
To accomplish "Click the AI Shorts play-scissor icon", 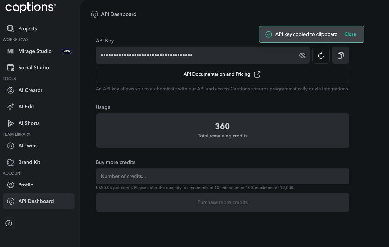I will click(x=11, y=123).
